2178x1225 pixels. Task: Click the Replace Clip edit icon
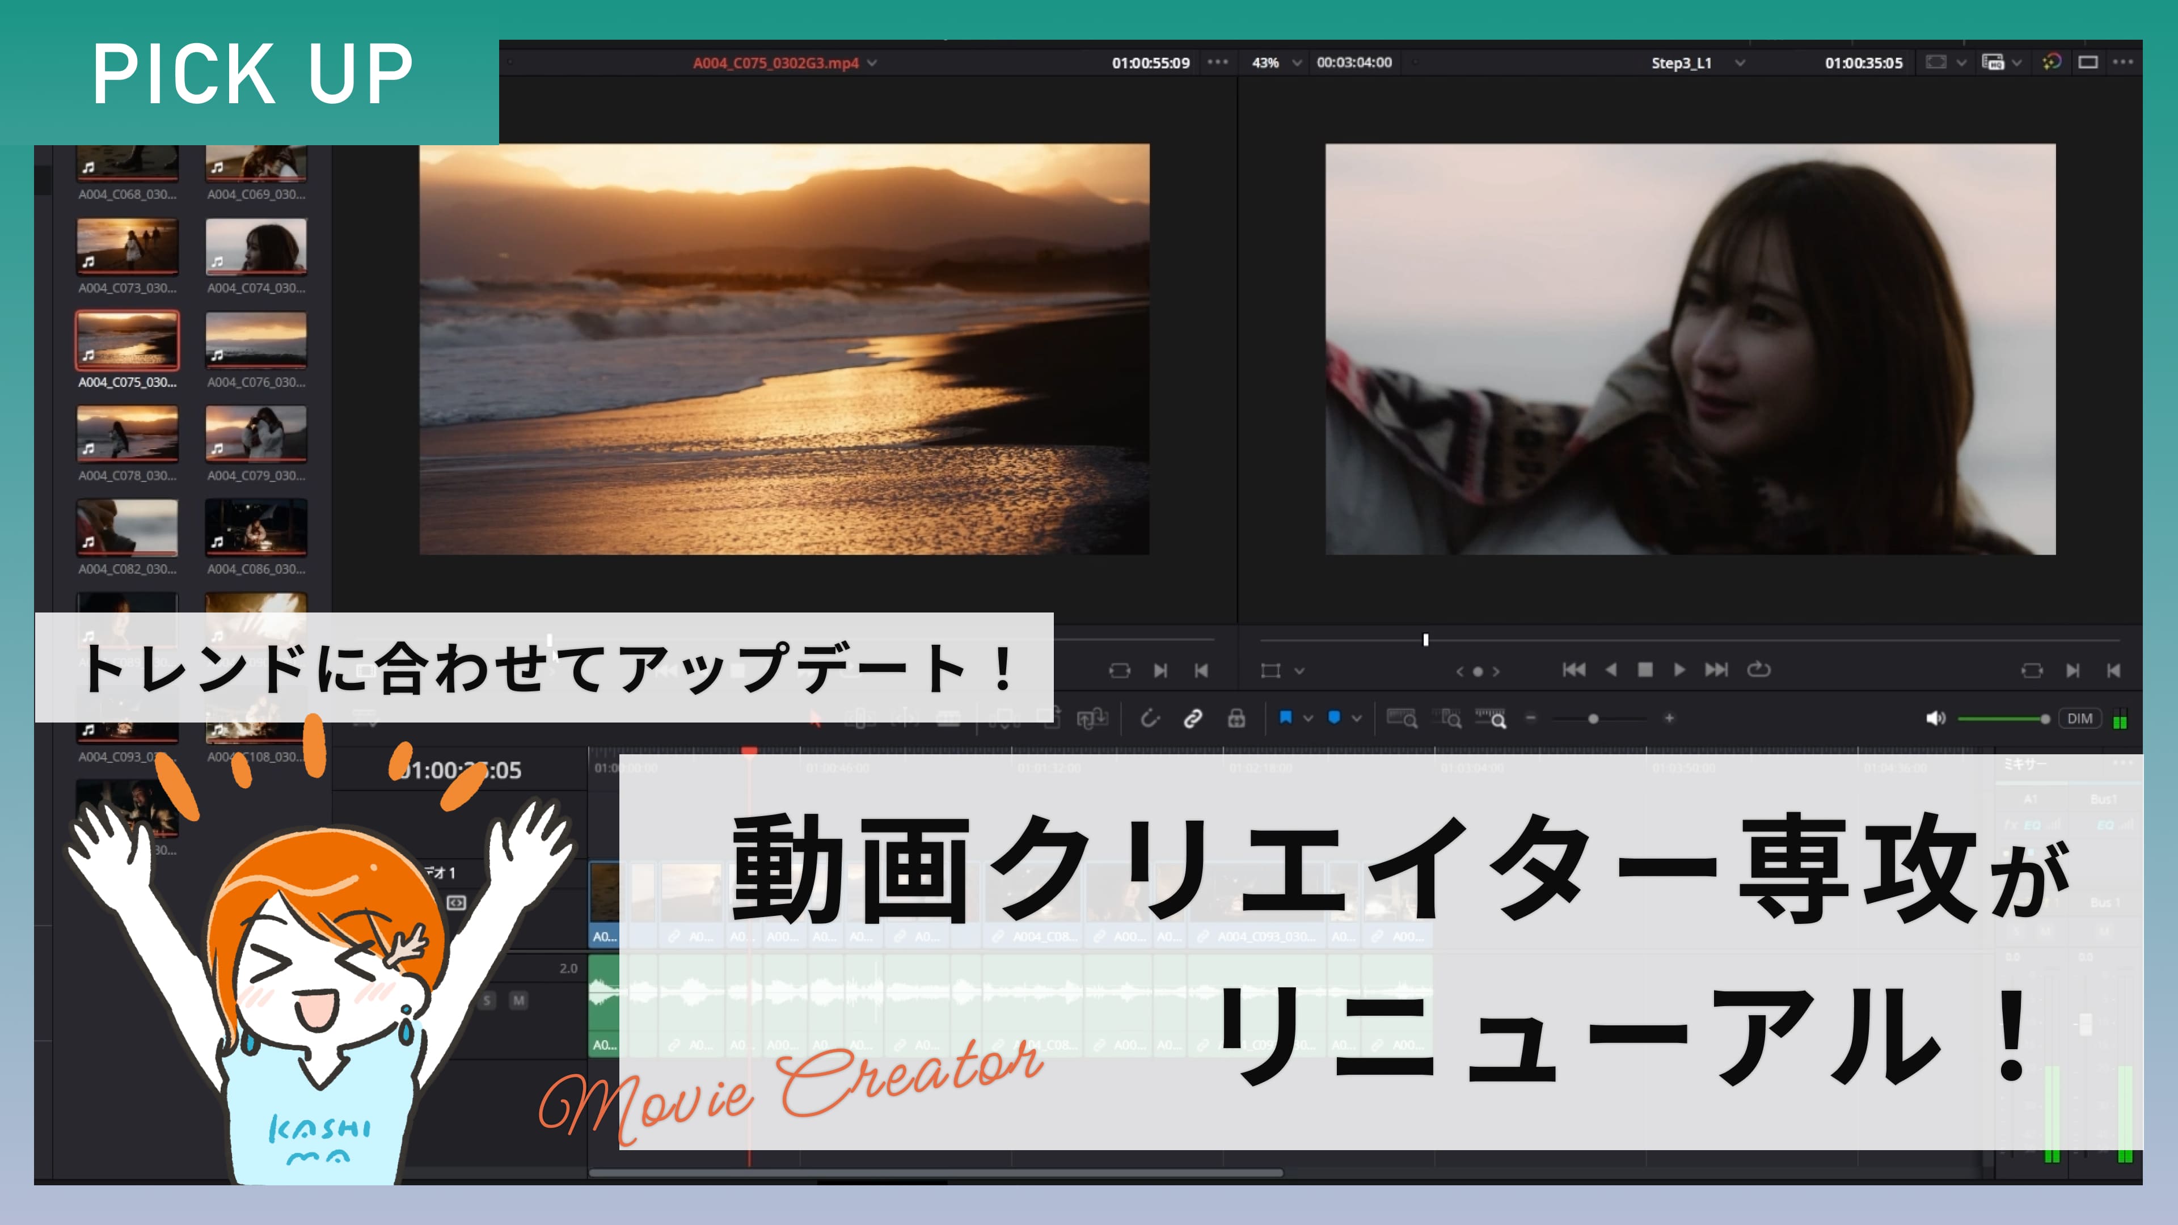(x=1091, y=719)
